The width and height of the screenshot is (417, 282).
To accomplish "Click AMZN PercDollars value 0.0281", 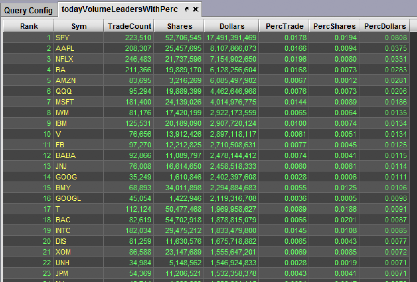I will point(385,80).
